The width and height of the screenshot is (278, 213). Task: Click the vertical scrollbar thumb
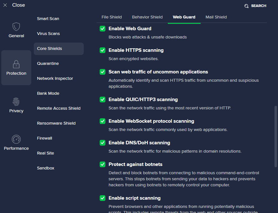276,137
